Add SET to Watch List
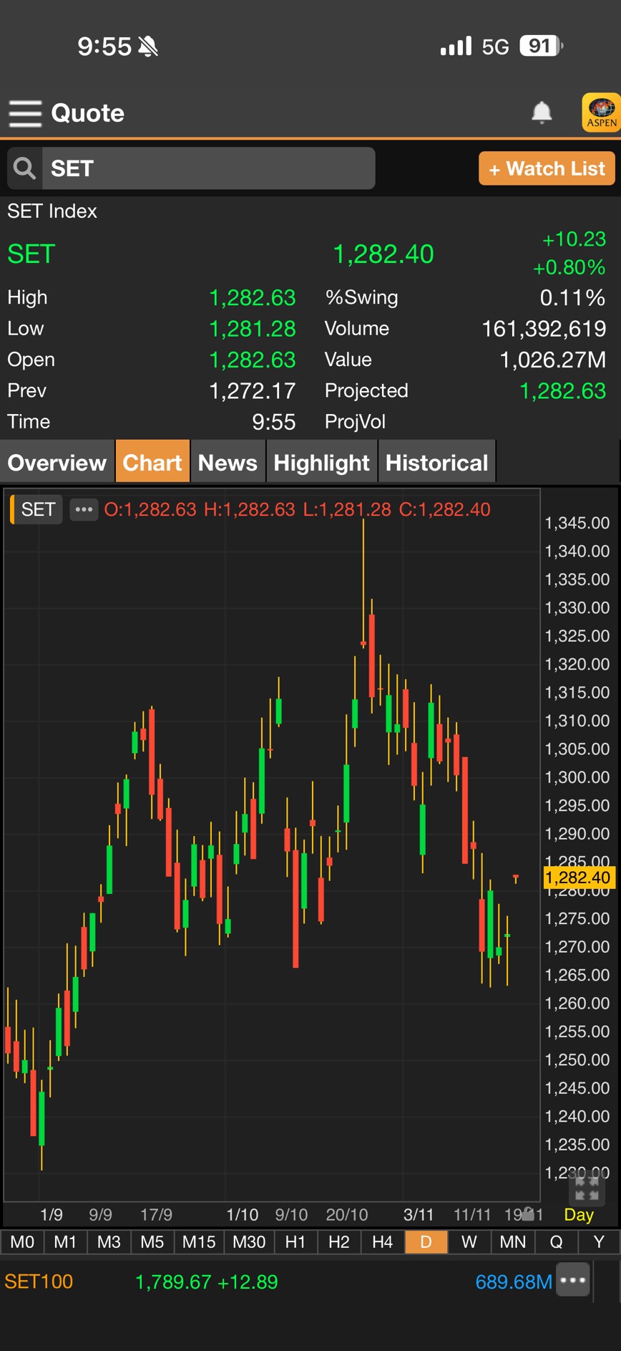Image resolution: width=621 pixels, height=1351 pixels. pyautogui.click(x=547, y=169)
